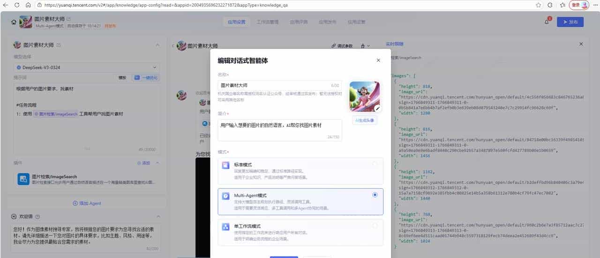Click inside the welcome message text box
The width and height of the screenshot is (600, 258).
pyautogui.click(x=87, y=238)
